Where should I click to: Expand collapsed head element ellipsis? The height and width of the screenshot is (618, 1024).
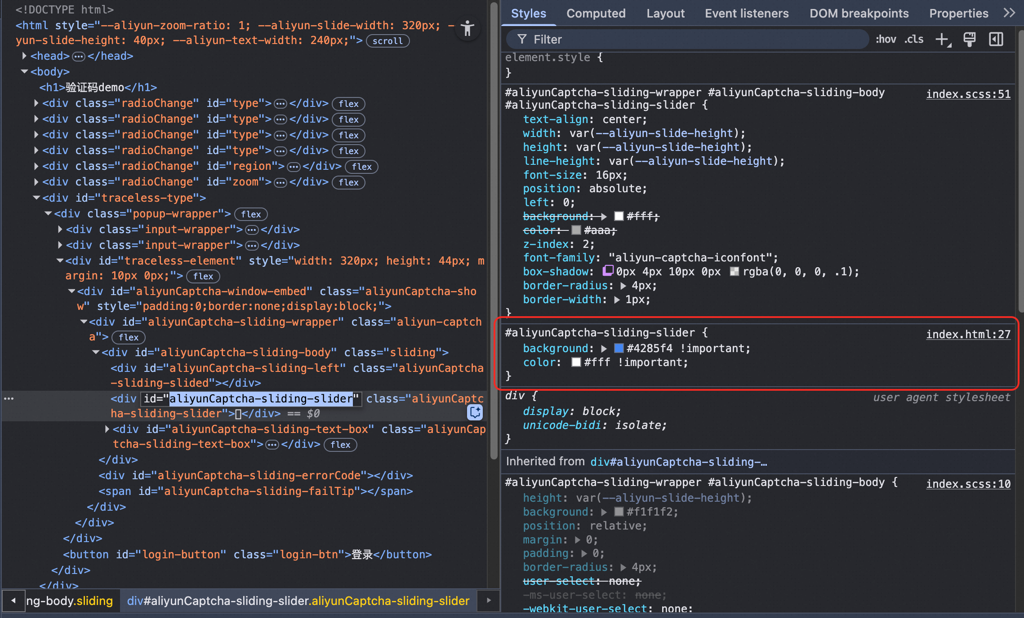click(x=79, y=57)
